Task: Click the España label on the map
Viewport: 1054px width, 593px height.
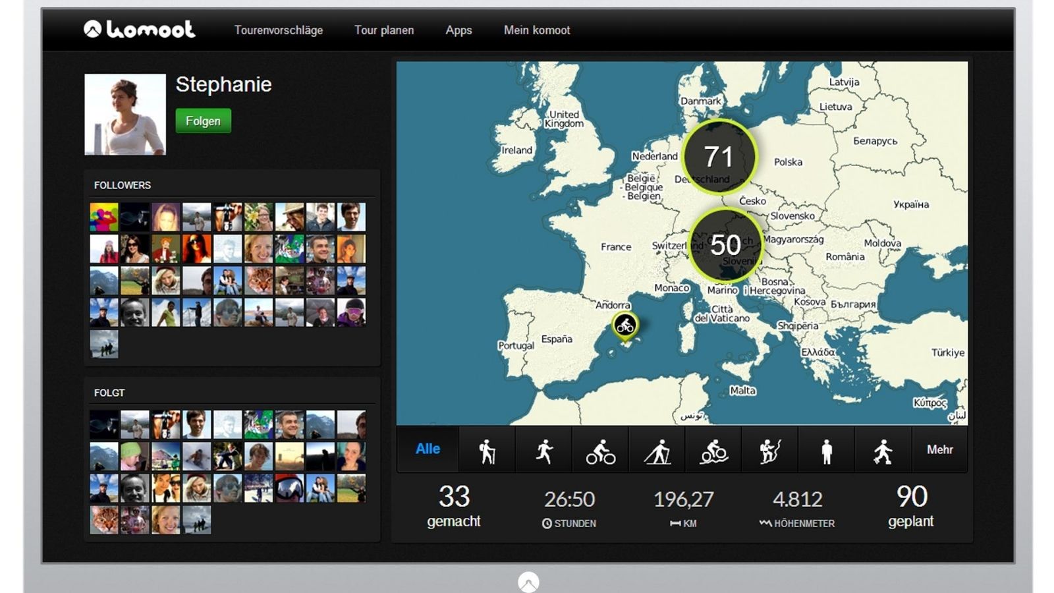Action: click(x=557, y=339)
